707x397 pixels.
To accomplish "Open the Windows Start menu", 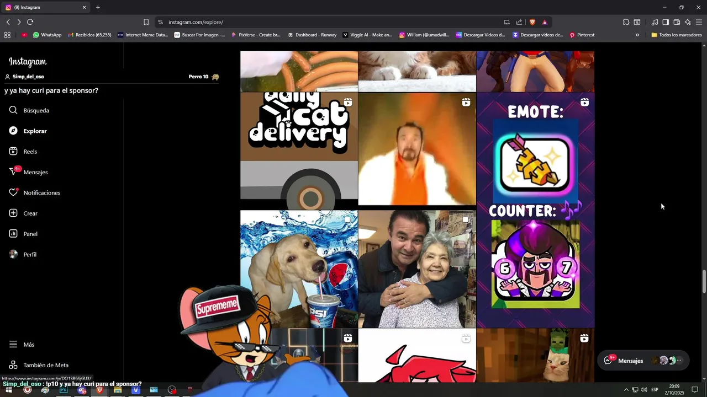I will click(x=9, y=390).
